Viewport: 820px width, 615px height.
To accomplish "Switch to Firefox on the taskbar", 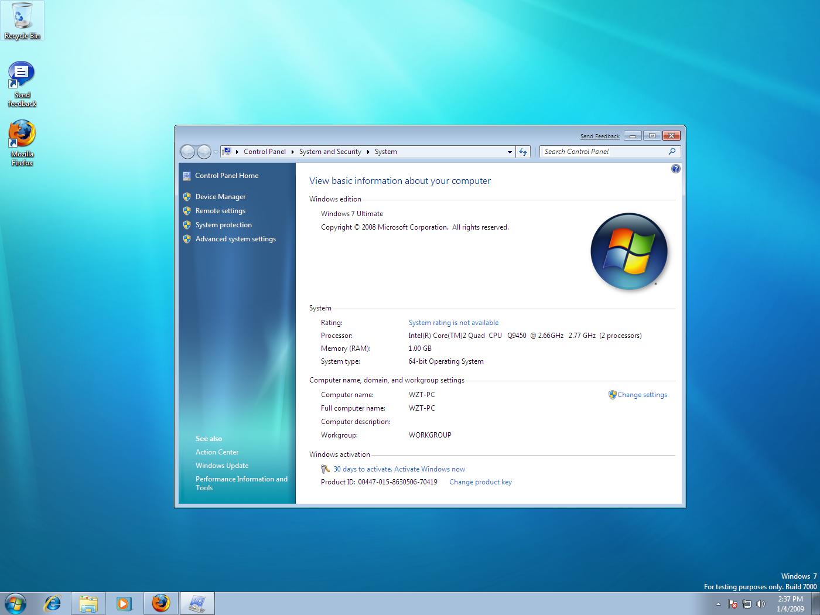I will (x=160, y=603).
